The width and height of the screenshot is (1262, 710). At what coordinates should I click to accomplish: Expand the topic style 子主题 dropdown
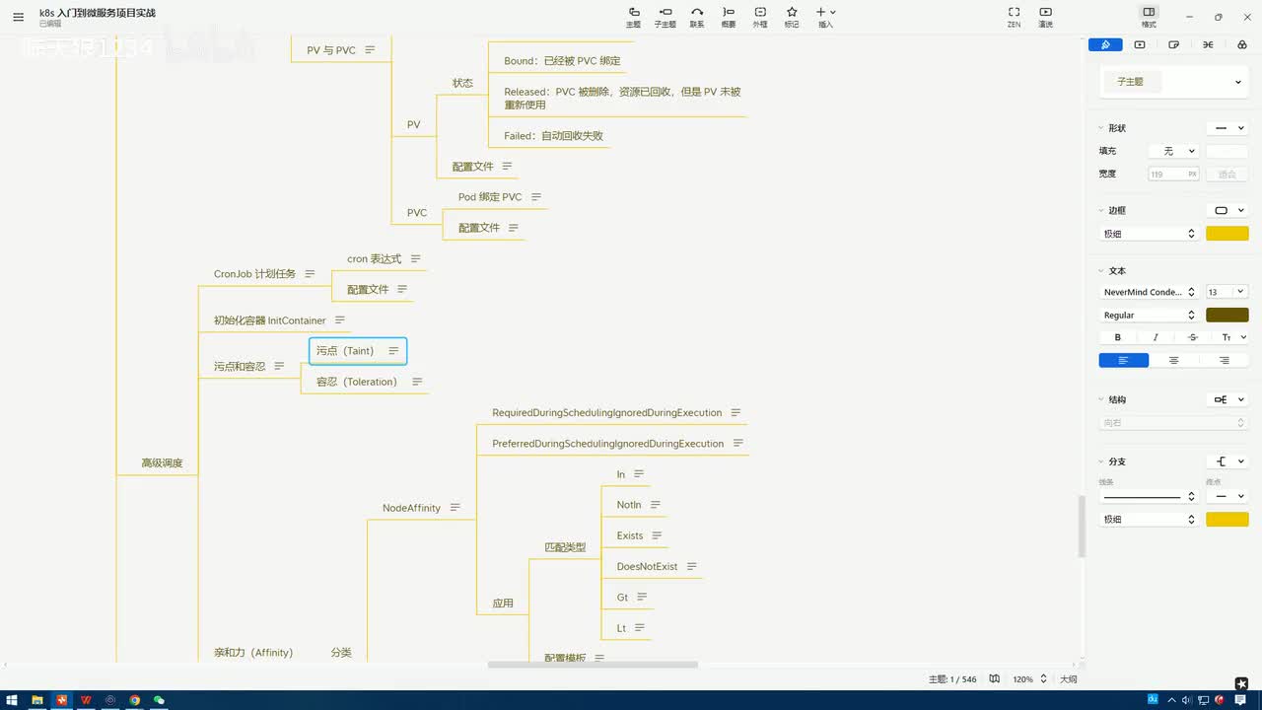(1173, 82)
